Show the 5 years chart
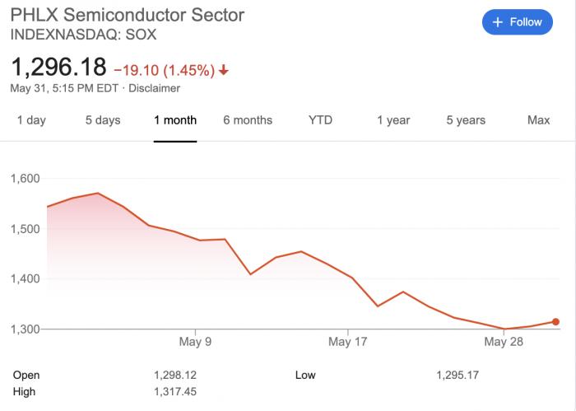Viewport: 576px width, 411px height. (x=466, y=120)
